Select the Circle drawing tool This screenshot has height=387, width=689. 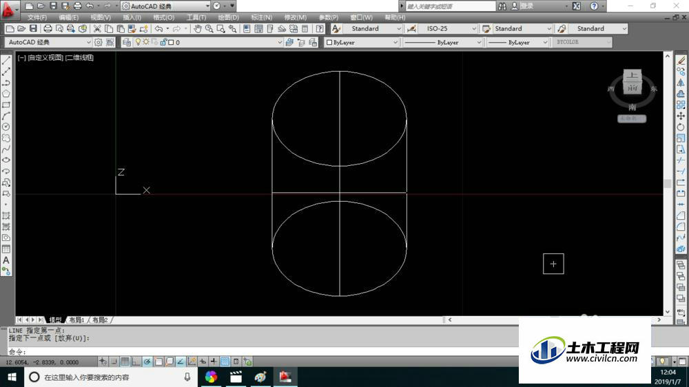pos(6,127)
